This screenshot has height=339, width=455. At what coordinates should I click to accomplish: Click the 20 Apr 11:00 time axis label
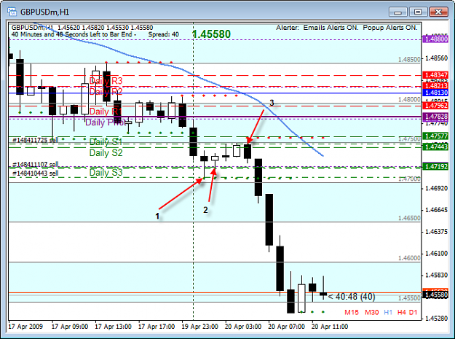pyautogui.click(x=330, y=327)
